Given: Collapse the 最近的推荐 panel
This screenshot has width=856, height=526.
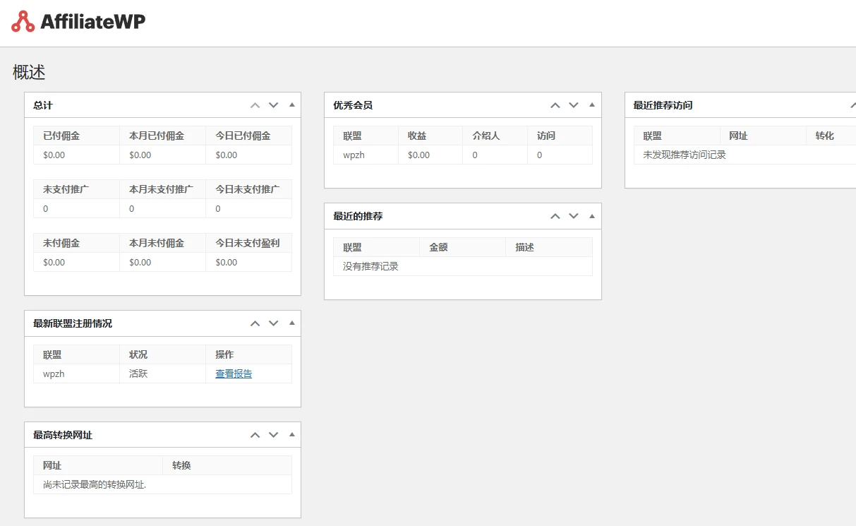Looking at the screenshot, I should [x=591, y=216].
